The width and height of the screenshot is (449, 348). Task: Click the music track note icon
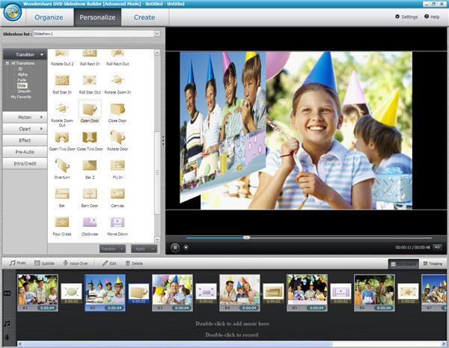7,323
